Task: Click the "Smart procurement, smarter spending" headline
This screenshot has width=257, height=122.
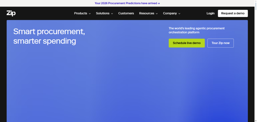Action: (49, 36)
